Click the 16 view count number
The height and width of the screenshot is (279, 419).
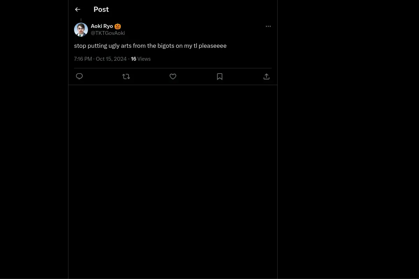[x=133, y=59]
